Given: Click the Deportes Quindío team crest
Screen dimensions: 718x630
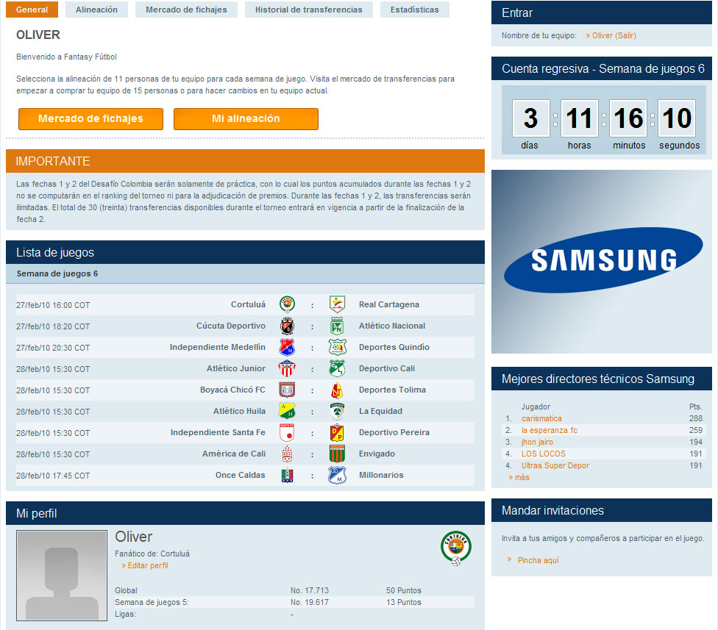Looking at the screenshot, I should (x=337, y=347).
